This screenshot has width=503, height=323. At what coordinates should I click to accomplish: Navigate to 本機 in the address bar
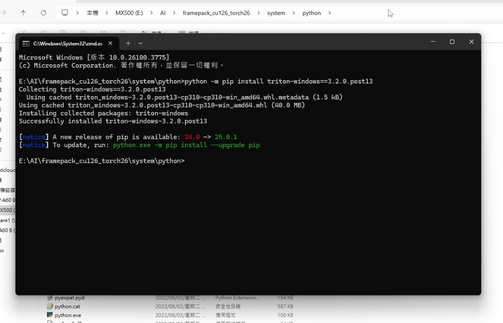(x=92, y=13)
